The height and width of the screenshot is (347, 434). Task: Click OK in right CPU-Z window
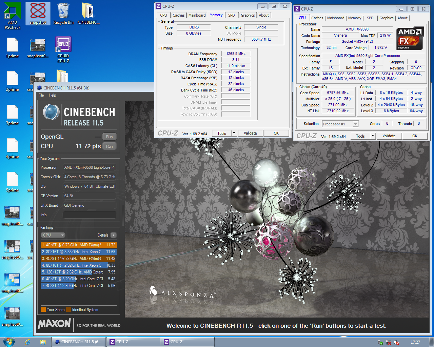click(415, 136)
